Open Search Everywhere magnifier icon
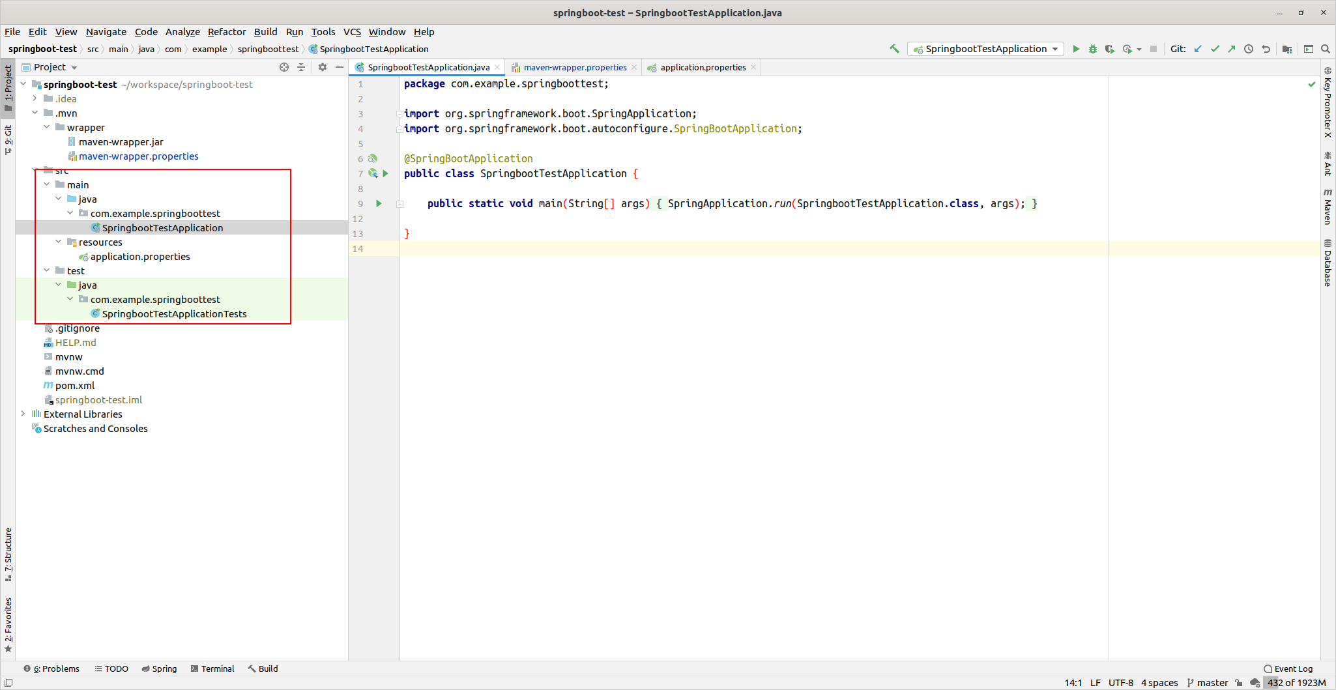Image resolution: width=1336 pixels, height=690 pixels. click(x=1325, y=49)
